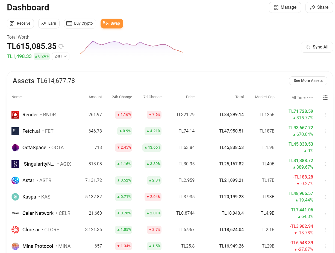Click the Kaspa coin logo icon

point(15,197)
